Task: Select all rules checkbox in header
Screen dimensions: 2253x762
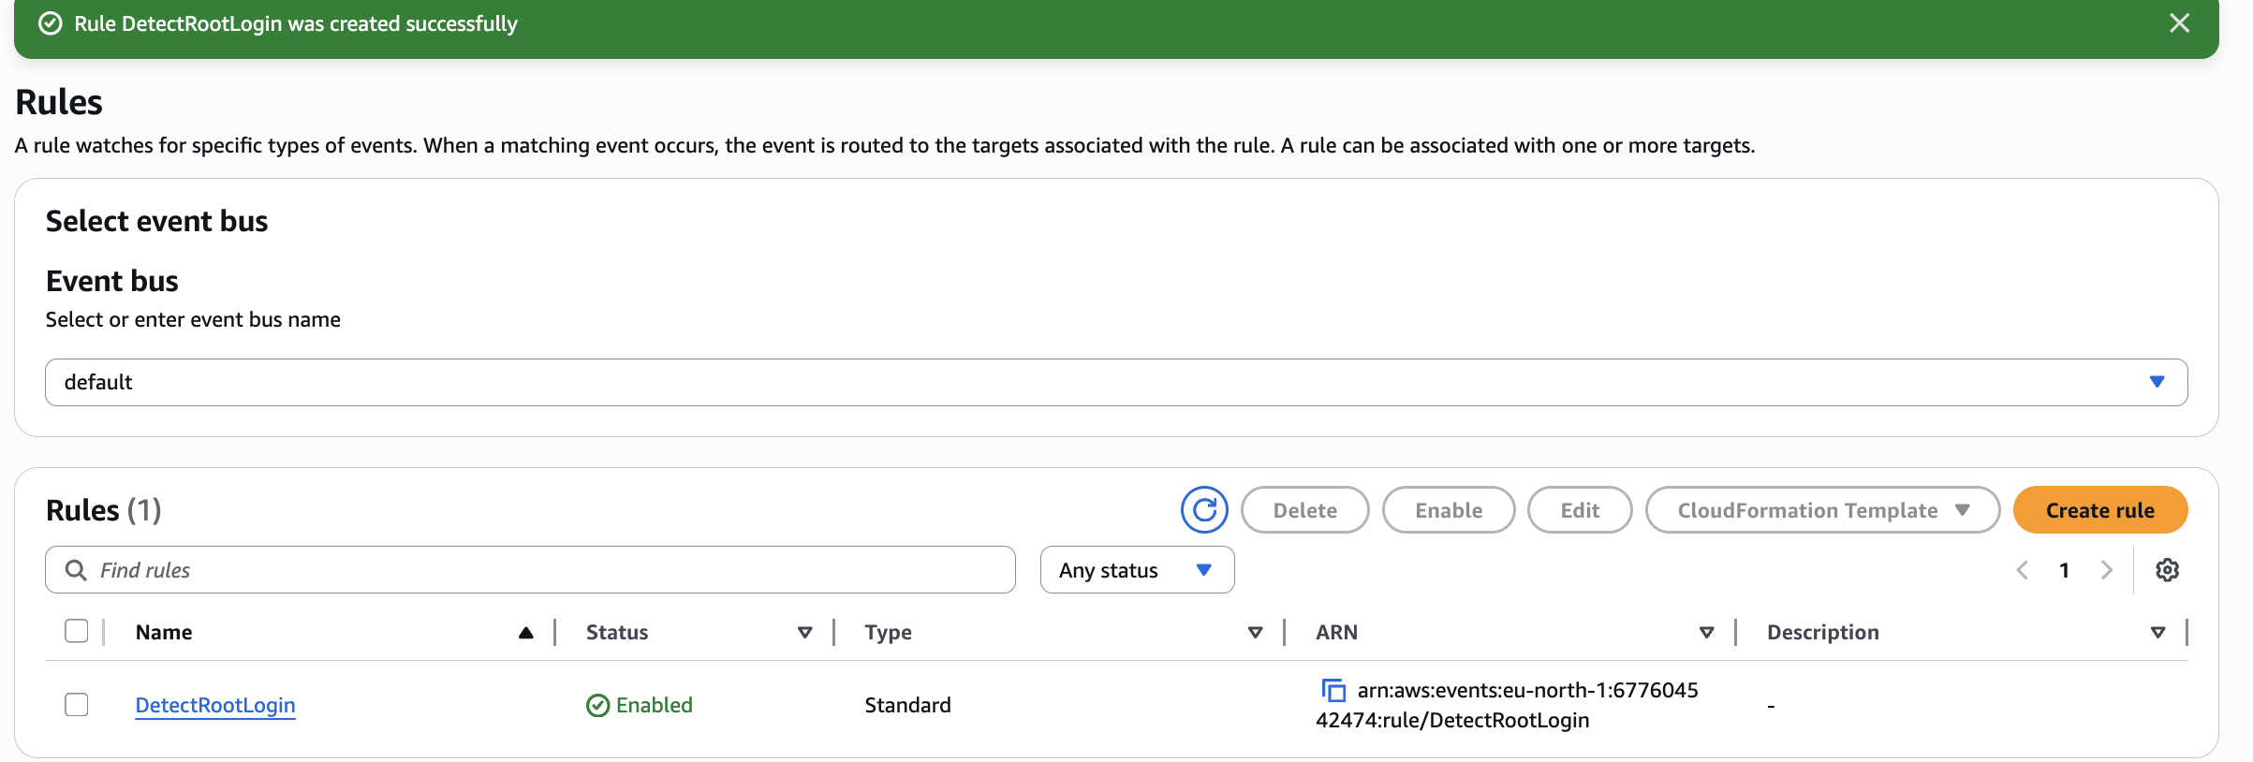Action: coord(77,631)
